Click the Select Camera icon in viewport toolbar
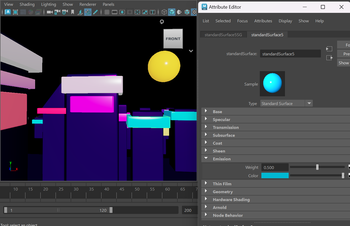This screenshot has width=350, height=226. pyautogui.click(x=50, y=12)
